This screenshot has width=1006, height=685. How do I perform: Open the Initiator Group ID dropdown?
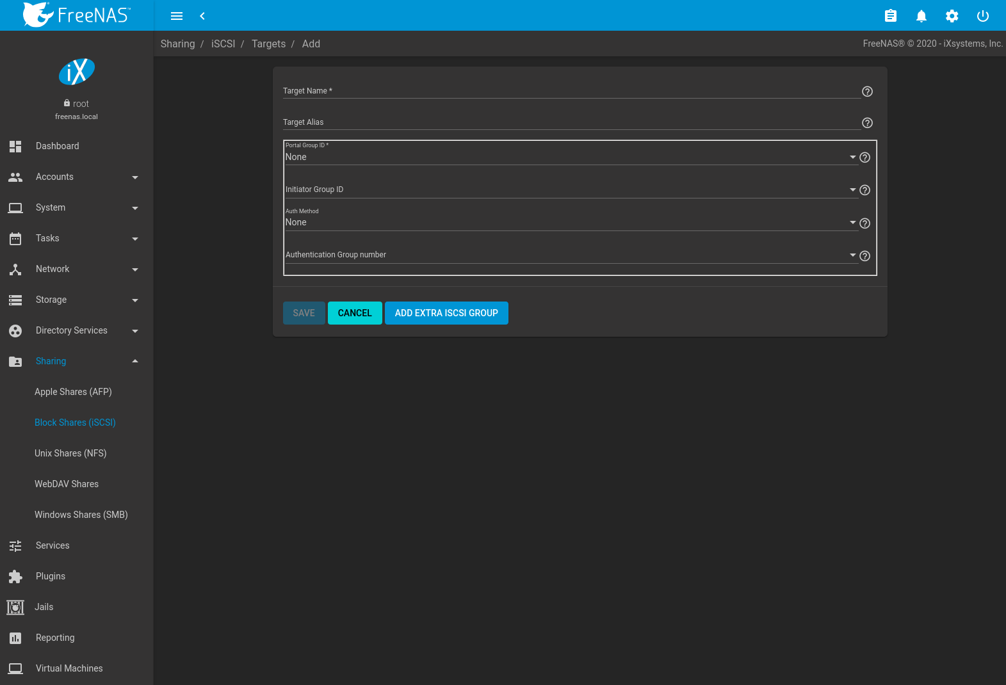coord(570,190)
